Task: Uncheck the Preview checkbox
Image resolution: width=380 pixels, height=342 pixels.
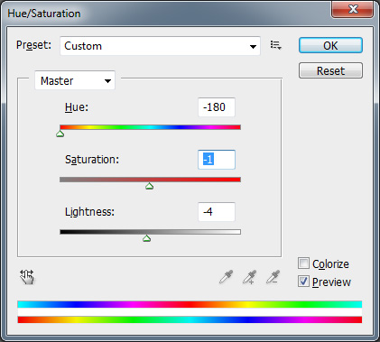Action: (x=303, y=282)
